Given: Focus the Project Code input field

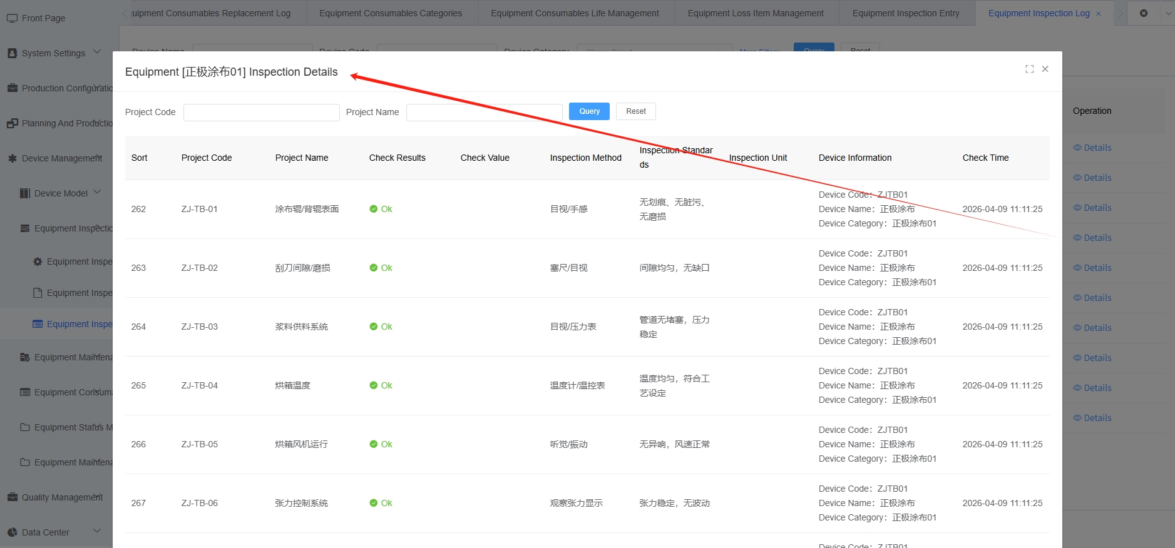Looking at the screenshot, I should click(262, 113).
